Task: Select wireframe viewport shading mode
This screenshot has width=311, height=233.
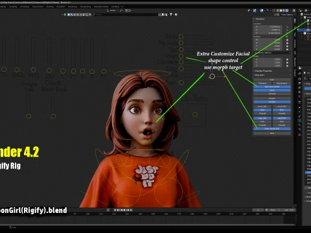Action: pyautogui.click(x=278, y=10)
